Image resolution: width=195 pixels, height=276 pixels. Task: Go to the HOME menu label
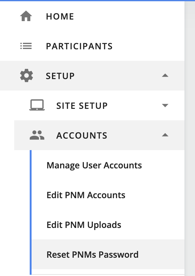(60, 16)
